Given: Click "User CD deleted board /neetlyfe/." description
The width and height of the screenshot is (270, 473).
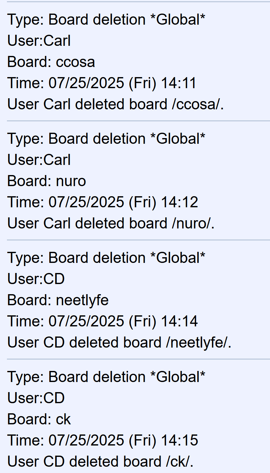Looking at the screenshot, I should [119, 343].
